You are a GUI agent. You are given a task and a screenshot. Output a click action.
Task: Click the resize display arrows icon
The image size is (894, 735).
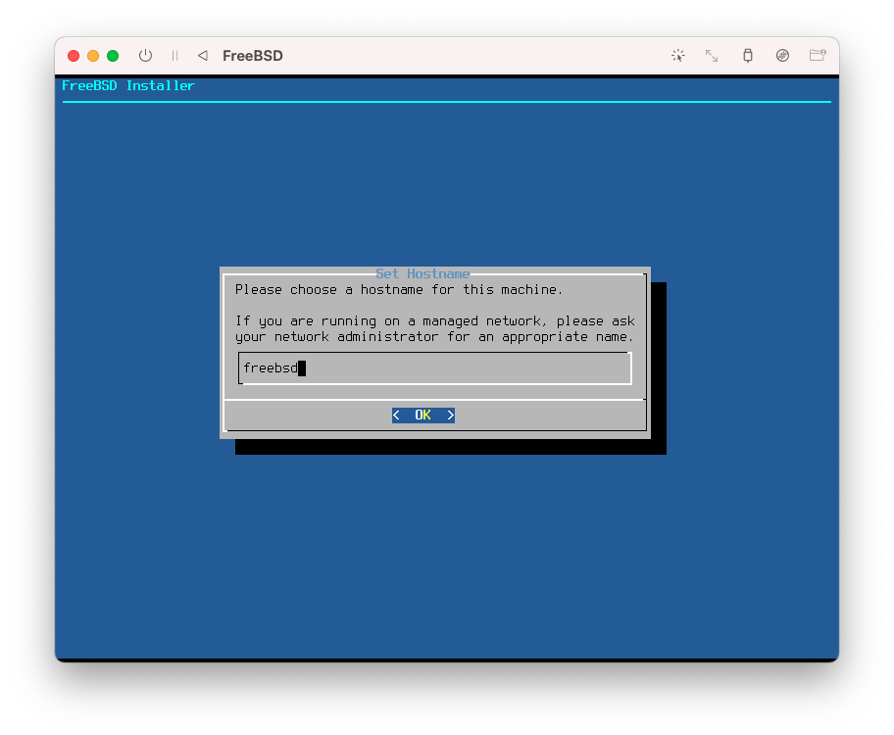712,55
